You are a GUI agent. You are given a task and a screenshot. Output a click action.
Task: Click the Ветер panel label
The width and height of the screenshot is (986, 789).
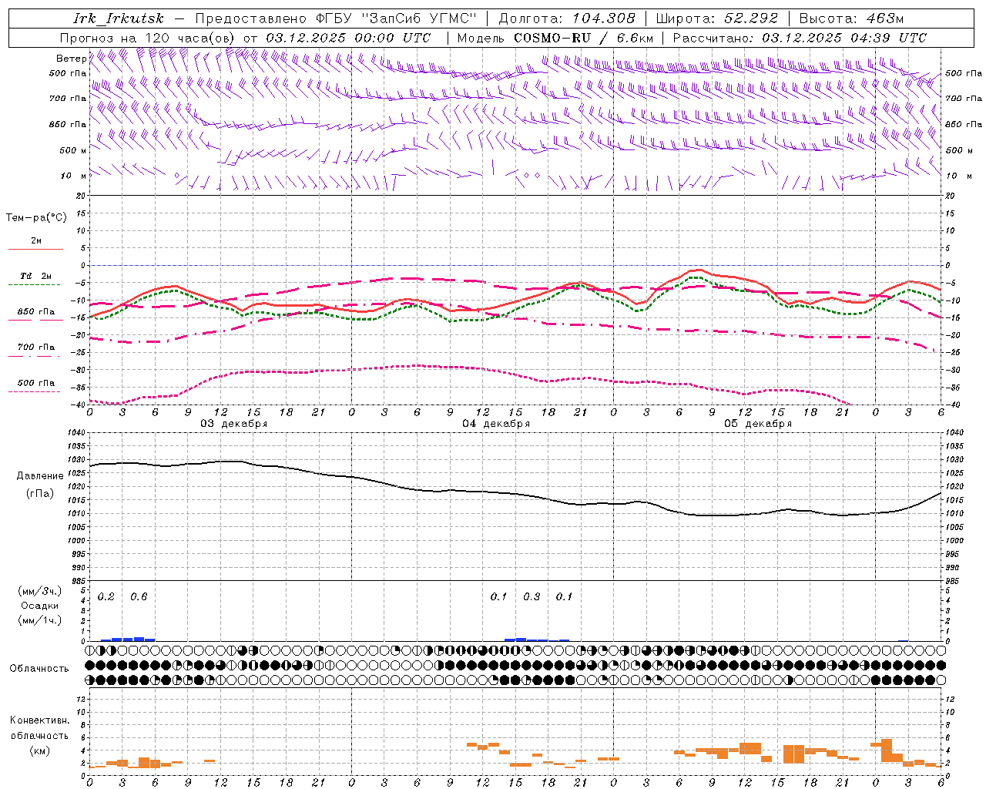(x=71, y=59)
